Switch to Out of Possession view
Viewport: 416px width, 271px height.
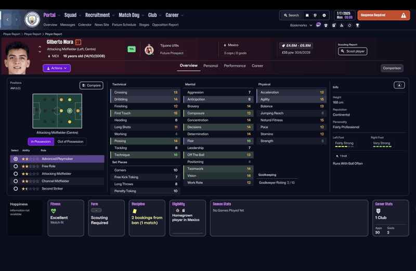coord(70,141)
